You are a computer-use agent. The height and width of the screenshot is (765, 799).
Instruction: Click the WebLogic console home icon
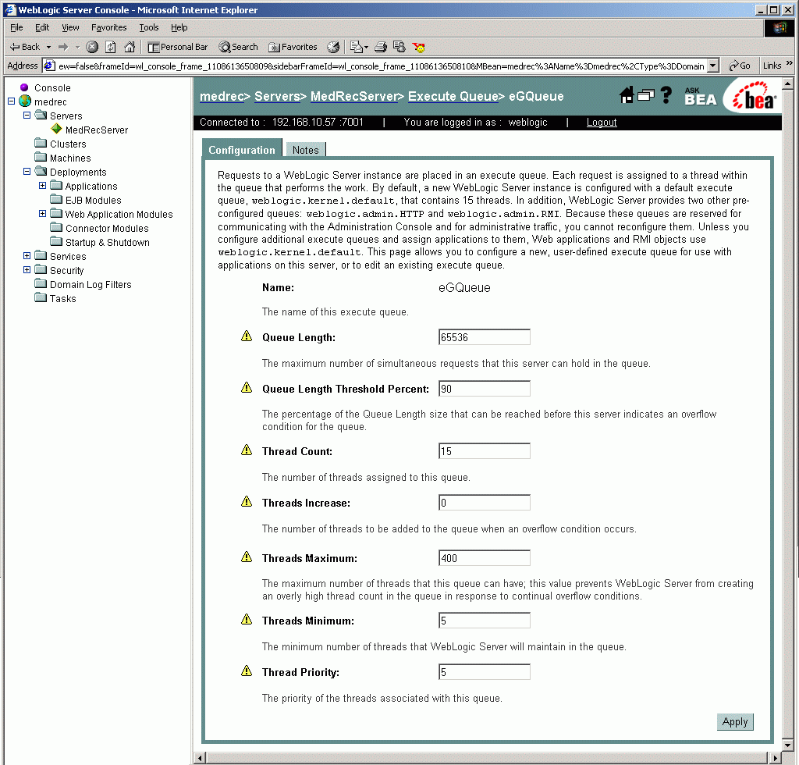pos(627,94)
